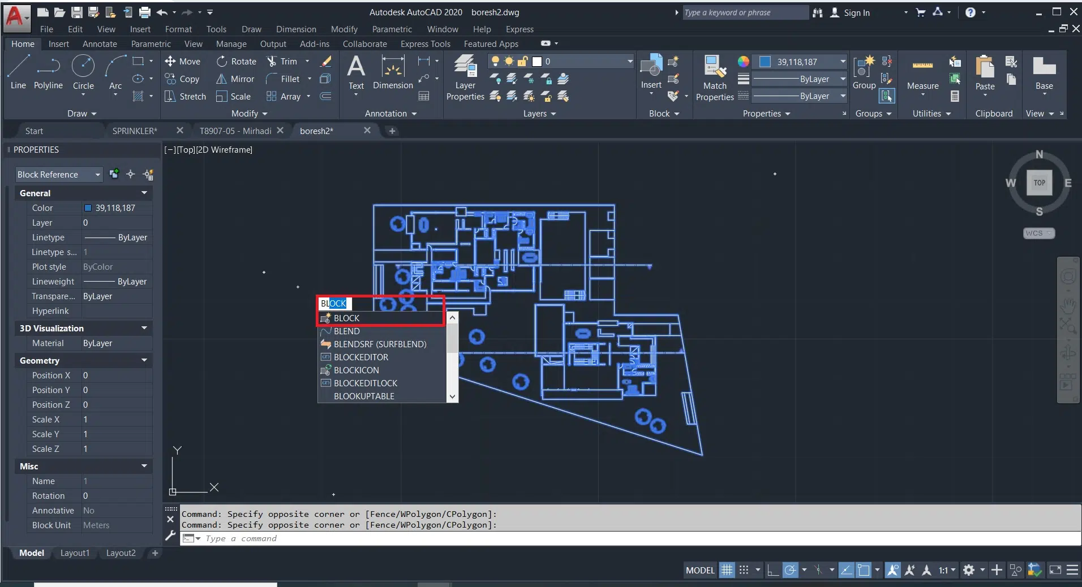Screen dimensions: 1082x587
Task: Collapse the Geometry section in Properties
Action: pyautogui.click(x=144, y=360)
